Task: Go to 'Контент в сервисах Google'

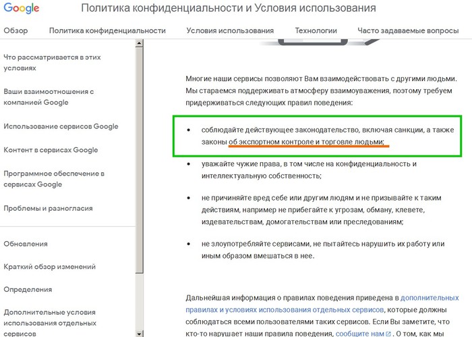Action: (x=51, y=150)
